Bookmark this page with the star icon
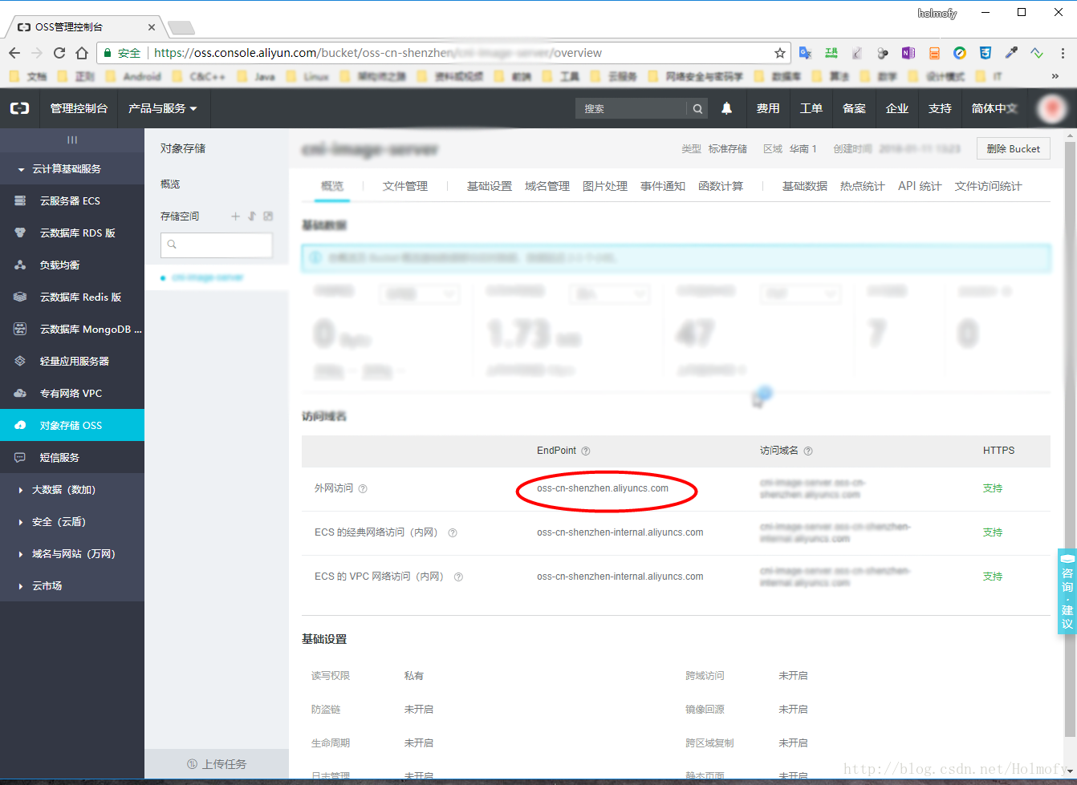The image size is (1077, 785). (779, 53)
